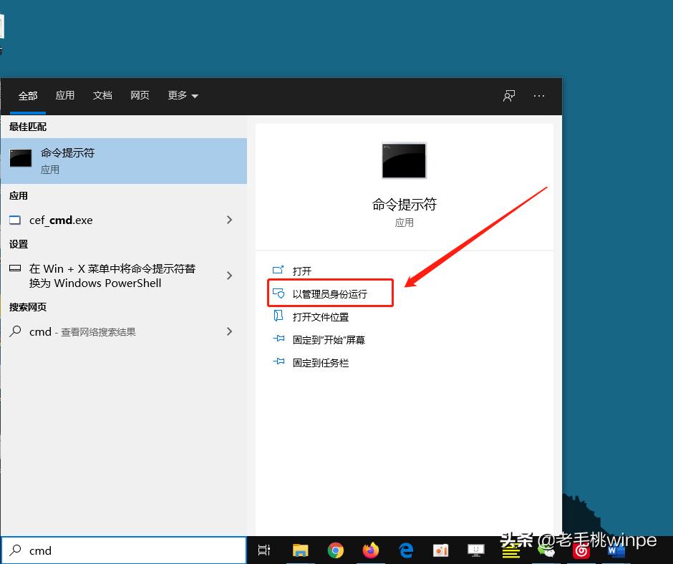
Task: Switch to the 应用 search tab
Action: tap(65, 95)
